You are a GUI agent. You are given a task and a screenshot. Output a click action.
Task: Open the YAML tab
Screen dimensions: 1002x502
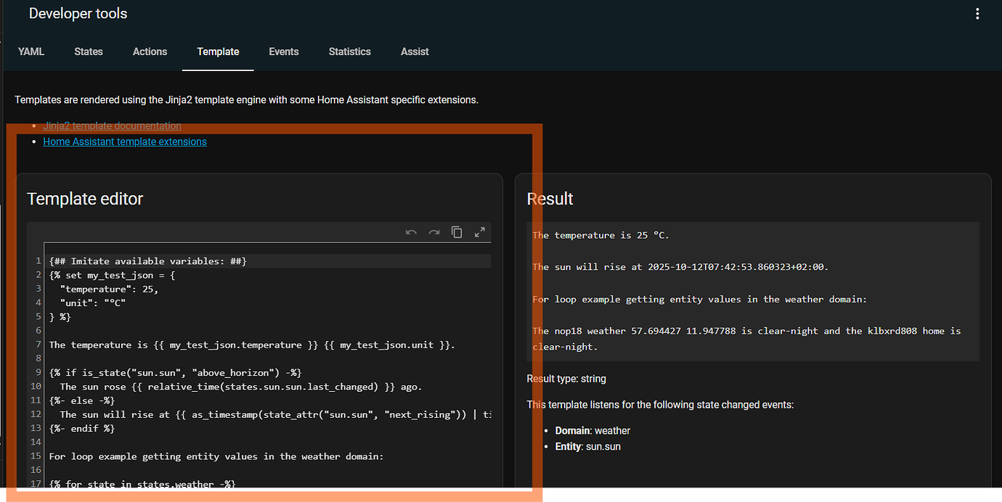click(30, 52)
